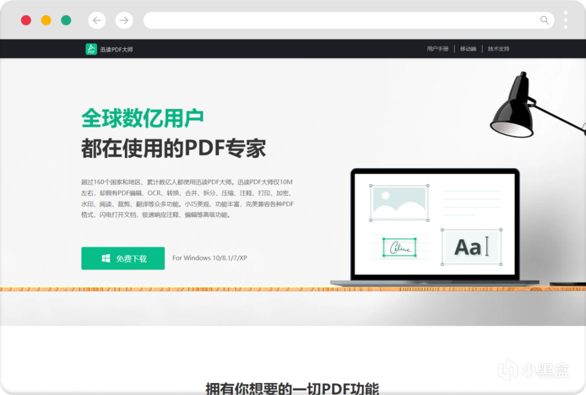Screen dimensions: 586x395
Task: Click the search magnifier icon in address bar
Action: pos(544,20)
